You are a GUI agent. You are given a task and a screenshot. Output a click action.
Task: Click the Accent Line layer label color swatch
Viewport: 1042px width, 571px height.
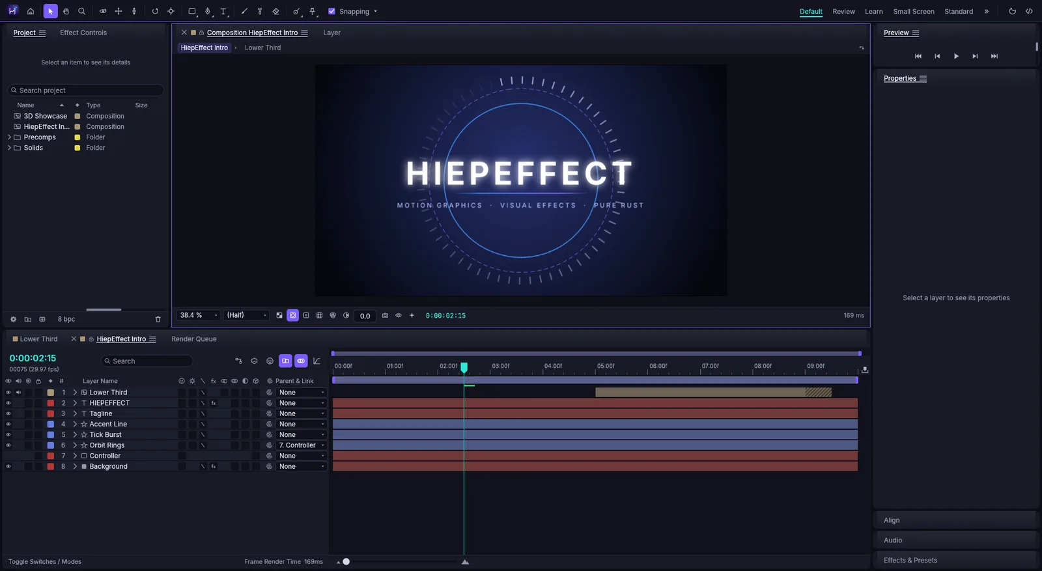51,425
